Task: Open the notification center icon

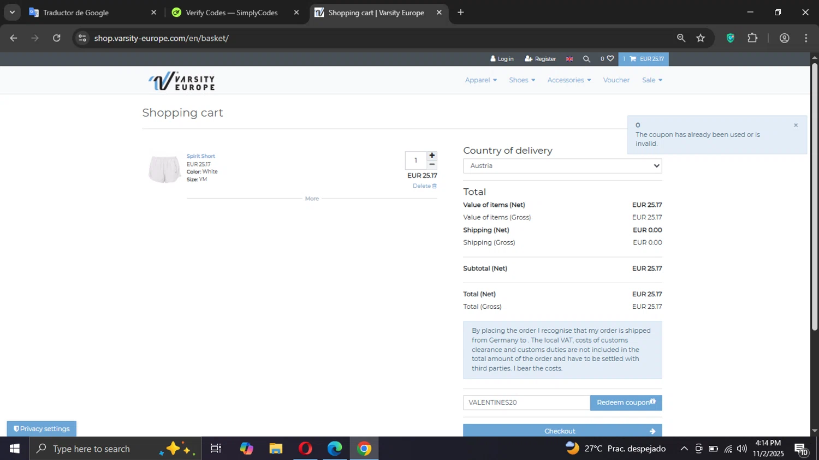Action: coord(801,449)
